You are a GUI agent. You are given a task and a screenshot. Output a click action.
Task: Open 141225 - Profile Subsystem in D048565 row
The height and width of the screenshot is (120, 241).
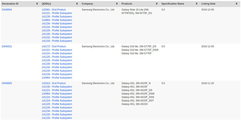click(x=57, y=104)
